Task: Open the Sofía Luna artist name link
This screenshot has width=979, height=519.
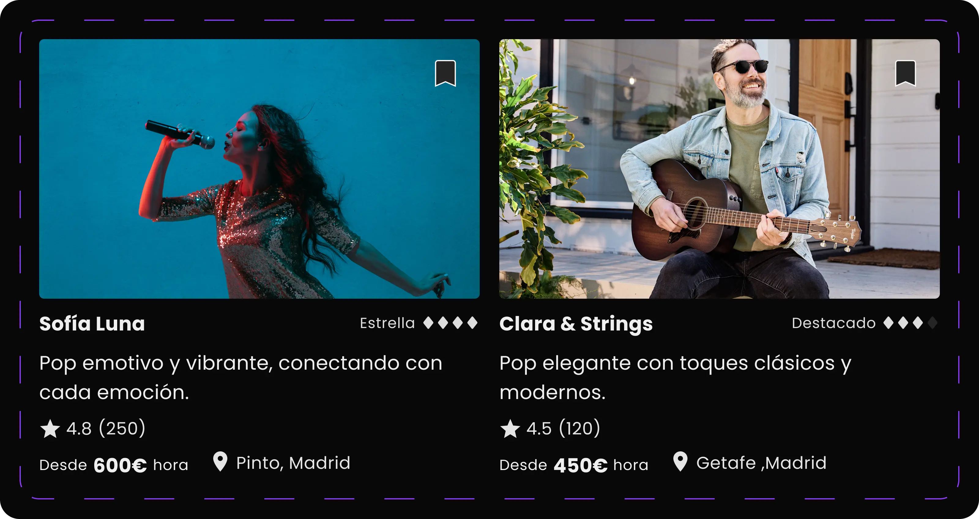Action: point(92,324)
